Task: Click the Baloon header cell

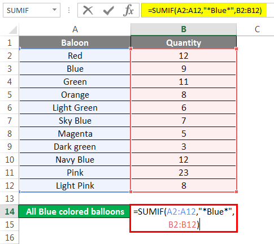Action: [x=75, y=43]
